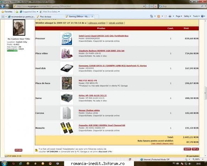Click the Samsung hard disk thumbnail
The height and width of the screenshot is (166, 207).
(67, 69)
